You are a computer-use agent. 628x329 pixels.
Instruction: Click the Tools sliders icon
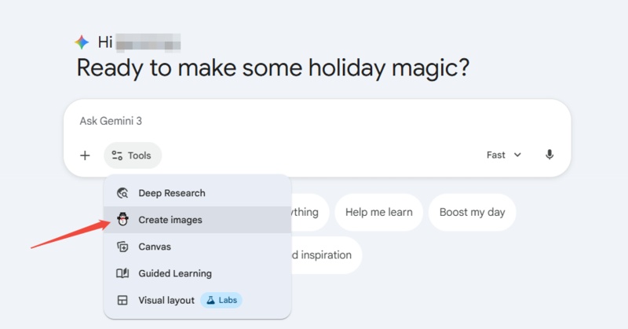tap(117, 155)
